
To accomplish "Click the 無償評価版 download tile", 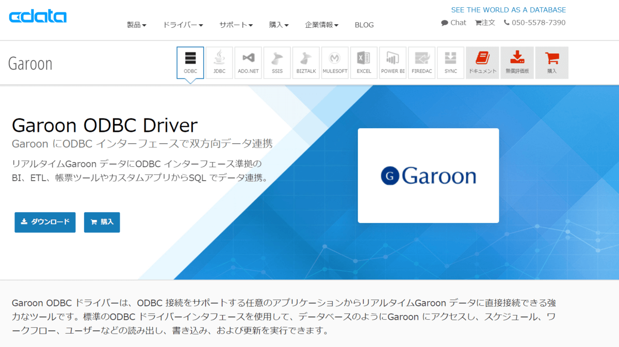I will pyautogui.click(x=517, y=62).
